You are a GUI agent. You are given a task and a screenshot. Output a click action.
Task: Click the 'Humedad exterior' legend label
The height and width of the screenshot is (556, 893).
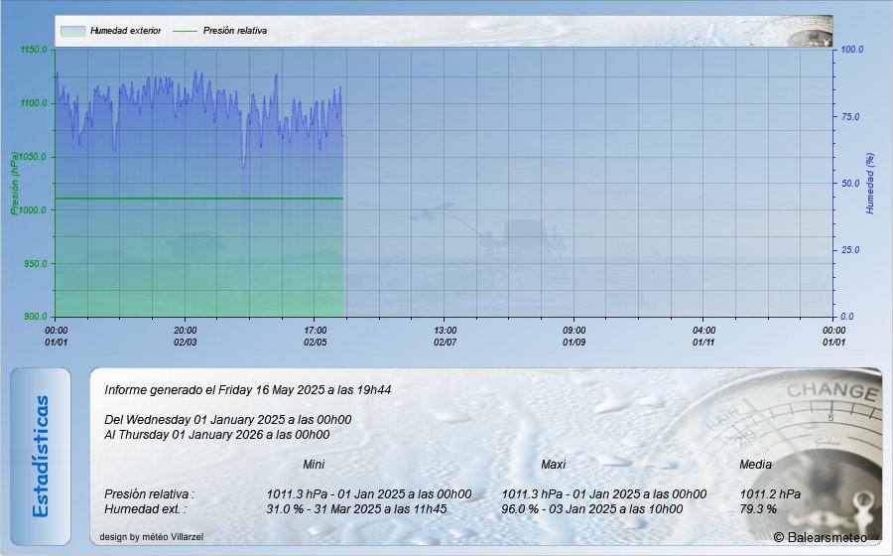[125, 31]
